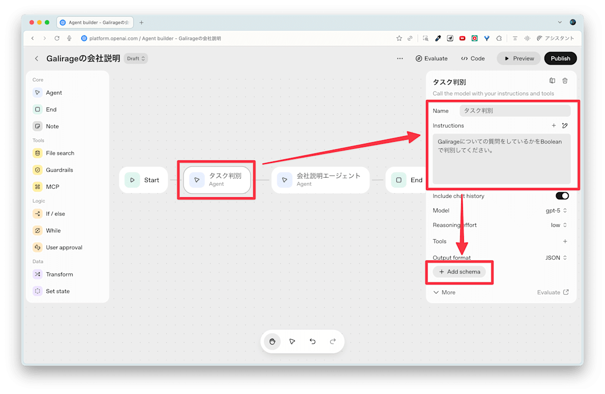Start the Preview
The width and height of the screenshot is (605, 394).
[519, 59]
